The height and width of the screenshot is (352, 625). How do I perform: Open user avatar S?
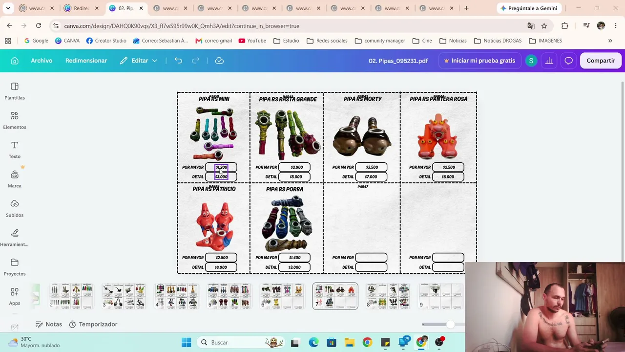(531, 61)
